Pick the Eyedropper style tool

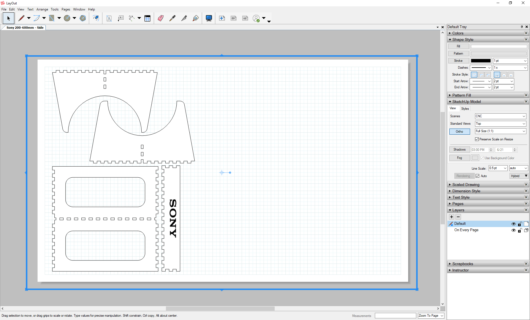pos(173,18)
